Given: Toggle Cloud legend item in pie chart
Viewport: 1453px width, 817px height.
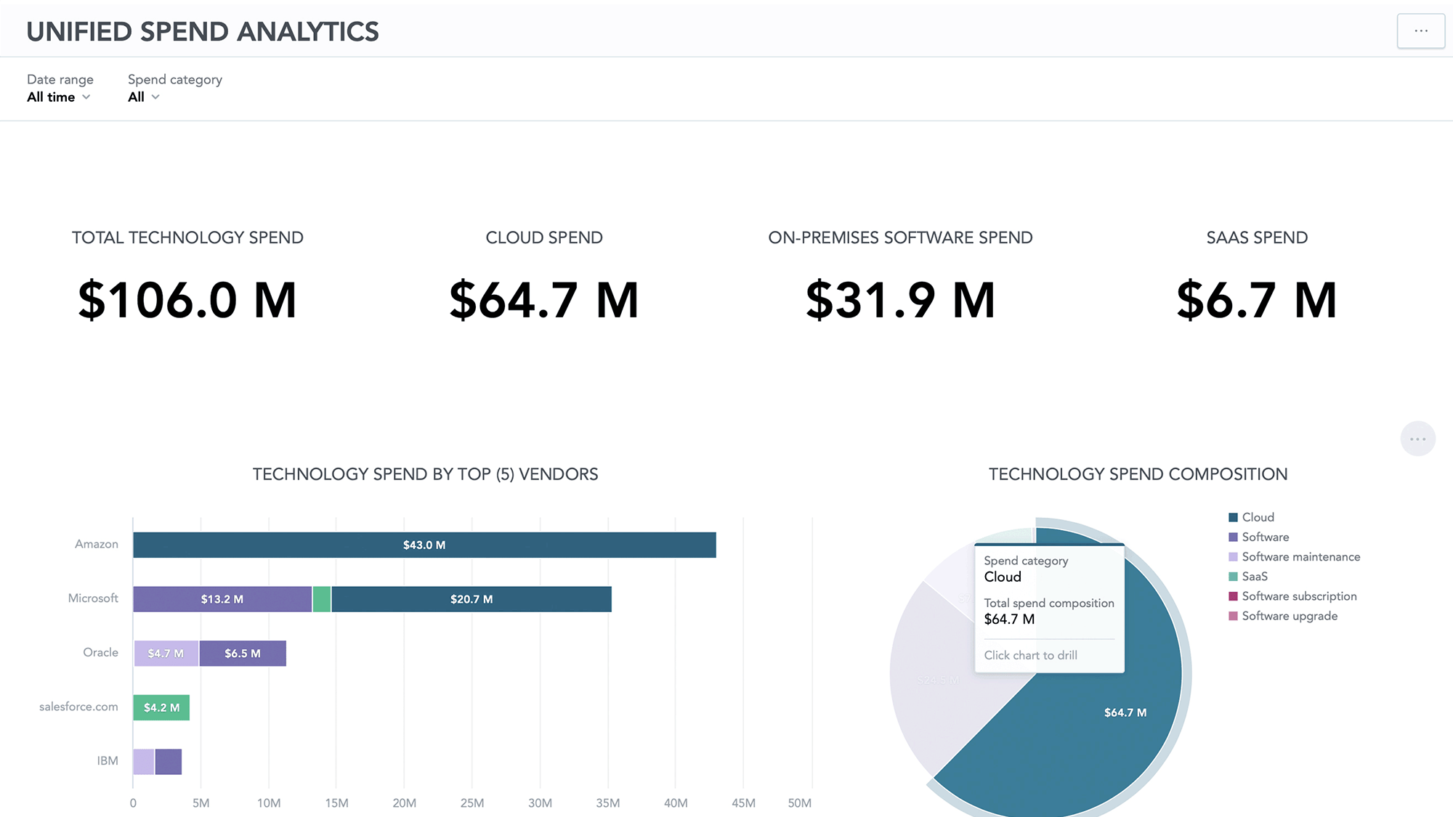Looking at the screenshot, I should click(x=1258, y=517).
